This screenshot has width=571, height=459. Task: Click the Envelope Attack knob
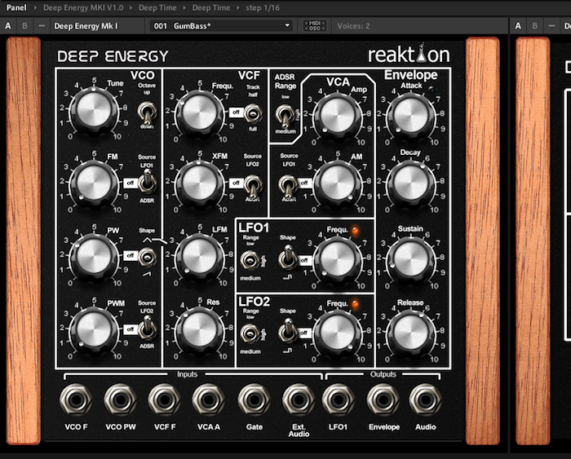tap(411, 116)
